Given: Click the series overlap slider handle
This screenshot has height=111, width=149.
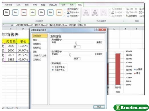Looking at the screenshot, I should point(76,43).
